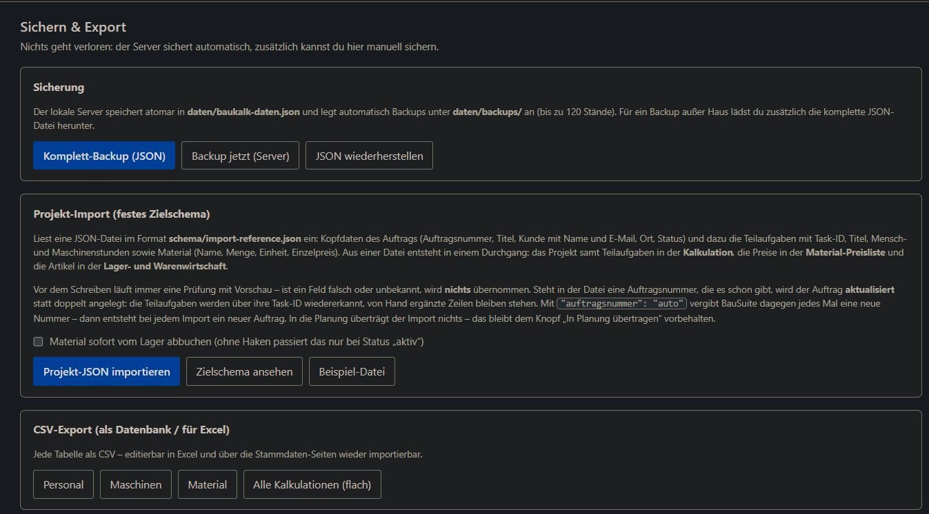Click the Material sofort vom Lager abbuchen label

(237, 342)
